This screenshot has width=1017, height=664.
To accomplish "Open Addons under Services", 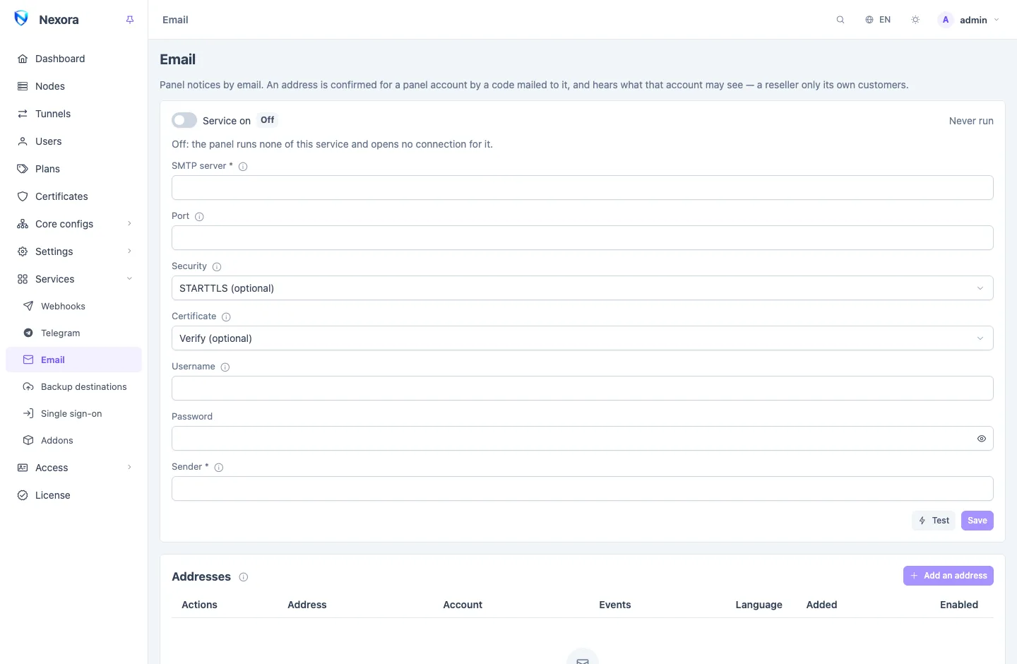I will tap(74, 440).
